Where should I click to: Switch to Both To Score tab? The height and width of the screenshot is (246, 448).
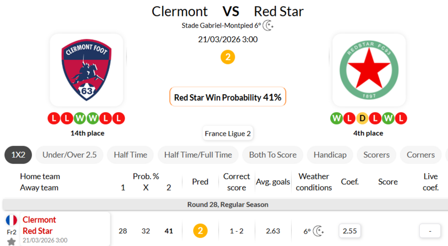pyautogui.click(x=273, y=154)
